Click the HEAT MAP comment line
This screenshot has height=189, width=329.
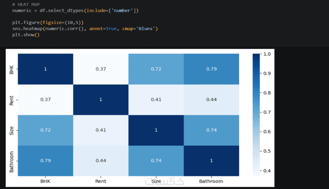pos(26,5)
